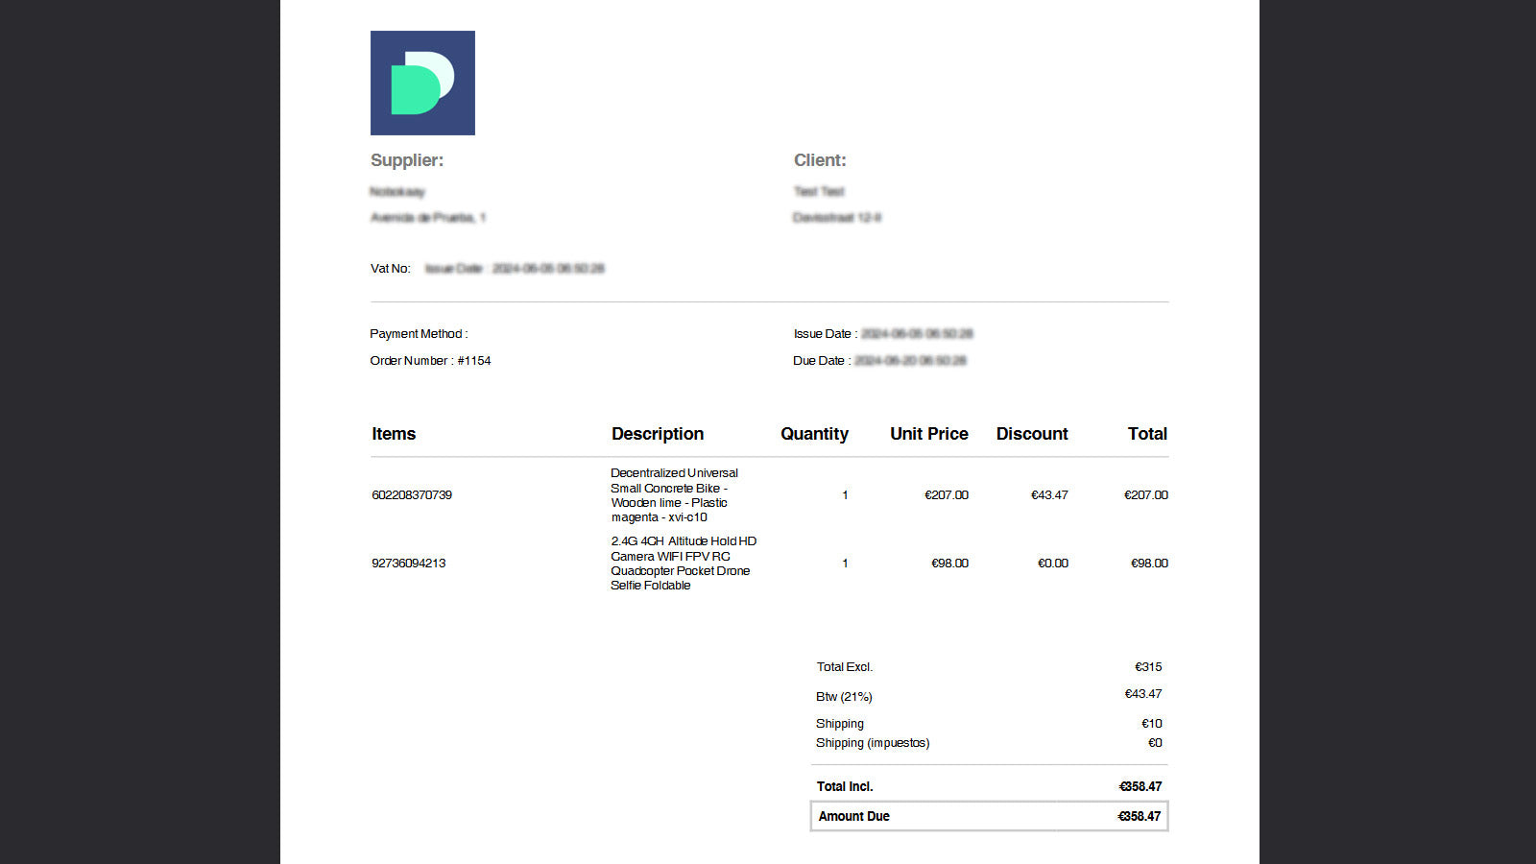Screen dimensions: 1536x864
Task: Click the company logo at the top
Action: 422,83
